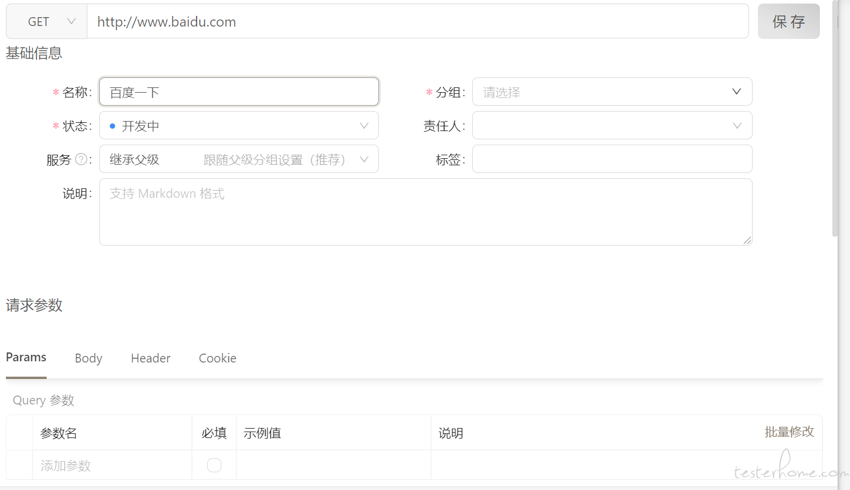This screenshot has height=490, width=850.
Task: Click the 名称 input containing 百度一下
Action: click(239, 92)
